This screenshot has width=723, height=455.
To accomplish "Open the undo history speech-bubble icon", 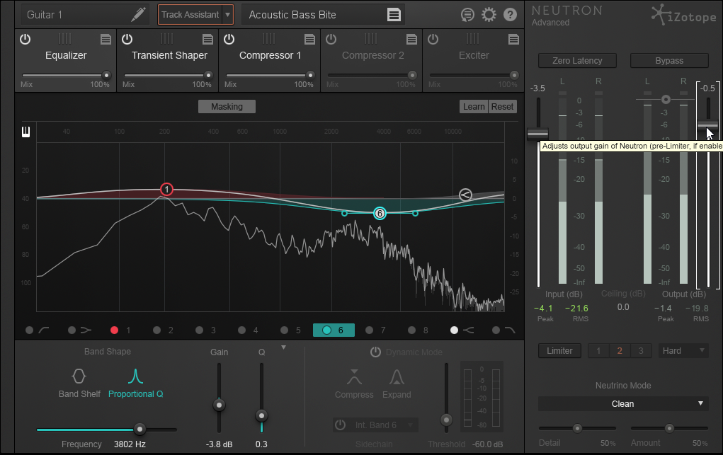I will click(467, 15).
